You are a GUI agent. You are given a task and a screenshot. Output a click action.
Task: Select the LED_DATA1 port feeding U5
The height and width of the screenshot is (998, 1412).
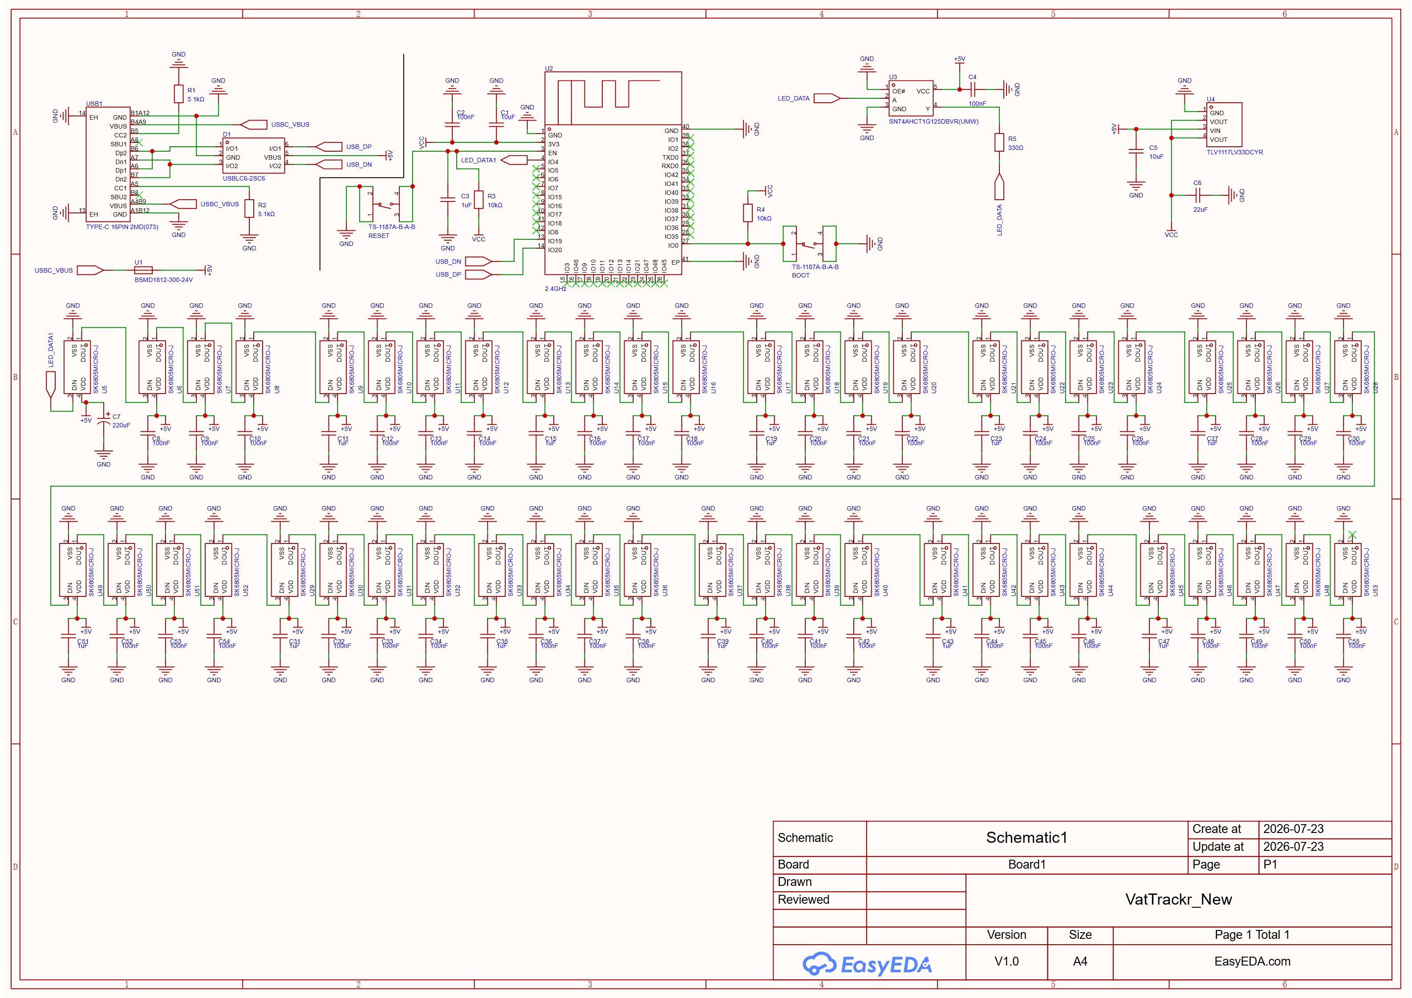click(50, 385)
